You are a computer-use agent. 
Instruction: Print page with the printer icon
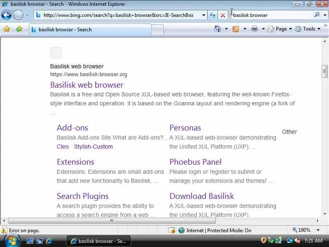[254, 29]
